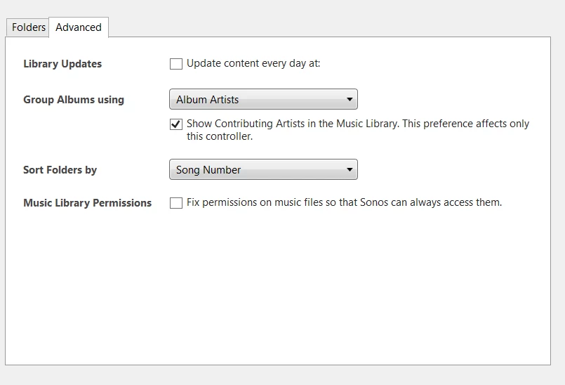Click the 'Album Artists' text in the dropdown

tap(207, 100)
